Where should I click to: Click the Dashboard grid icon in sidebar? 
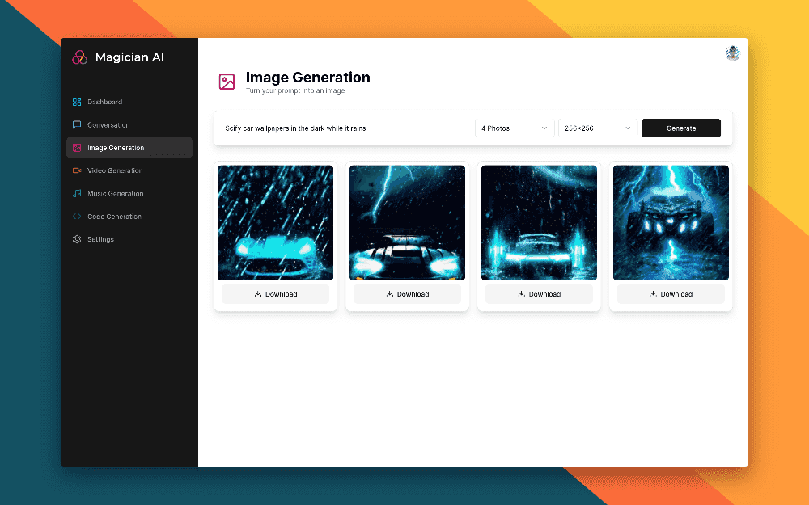pyautogui.click(x=77, y=102)
